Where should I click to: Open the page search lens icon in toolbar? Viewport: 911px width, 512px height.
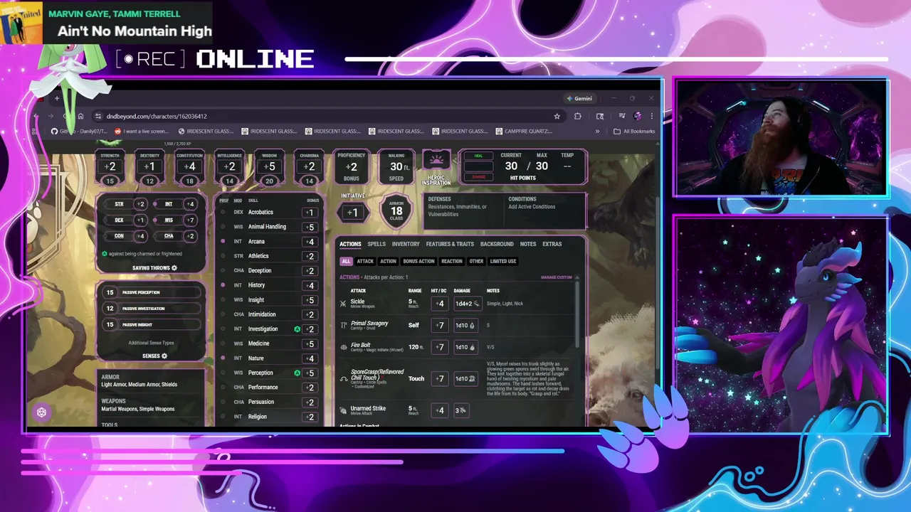[x=600, y=116]
